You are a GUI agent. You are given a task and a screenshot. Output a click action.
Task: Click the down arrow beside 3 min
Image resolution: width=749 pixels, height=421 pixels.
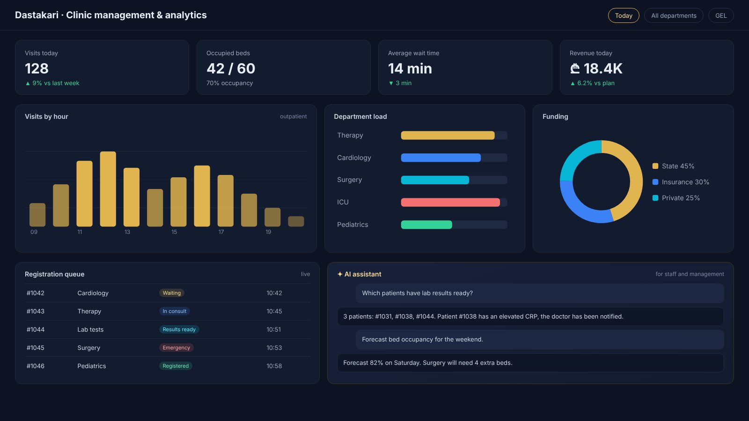click(x=391, y=83)
